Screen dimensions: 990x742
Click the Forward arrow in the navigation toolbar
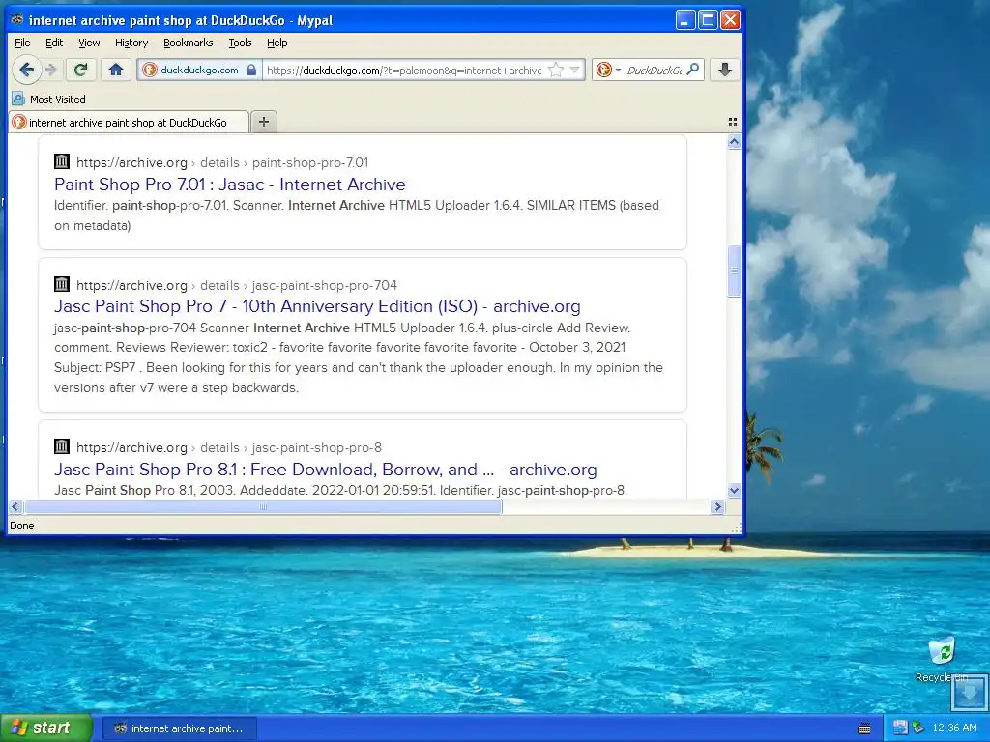pos(52,70)
